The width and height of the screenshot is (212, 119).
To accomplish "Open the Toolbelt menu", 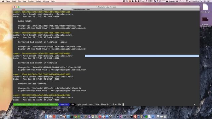I will pyautogui.click(x=38, y=1).
